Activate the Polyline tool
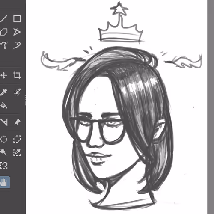This screenshot has width=214, height=214. point(17,32)
